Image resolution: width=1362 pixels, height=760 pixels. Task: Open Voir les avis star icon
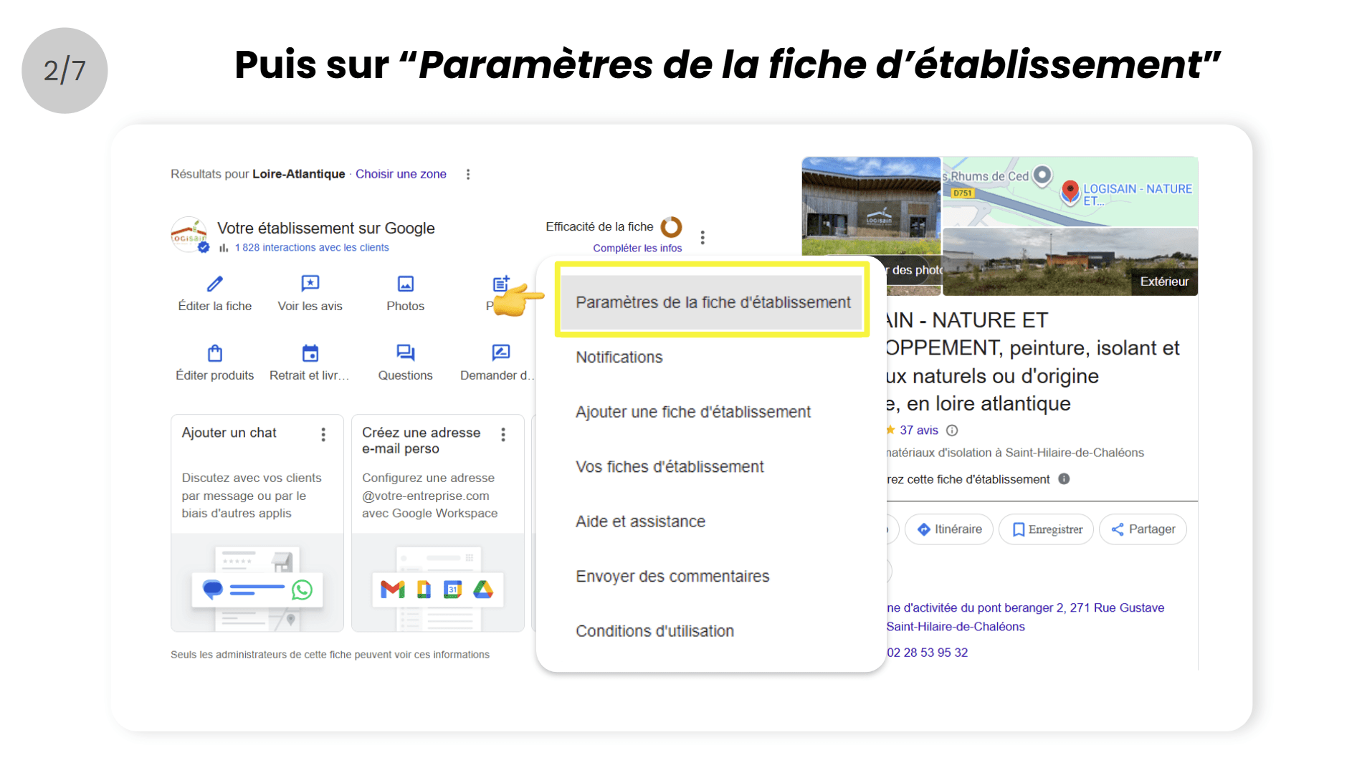pos(310,284)
